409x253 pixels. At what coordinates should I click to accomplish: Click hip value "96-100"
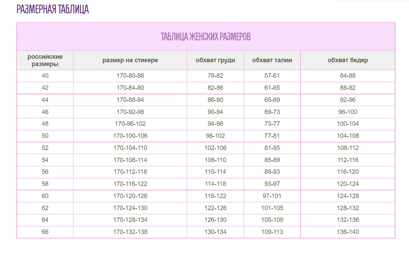click(348, 112)
